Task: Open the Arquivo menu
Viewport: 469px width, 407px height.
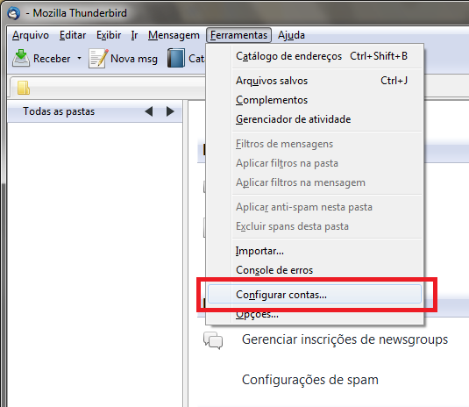Action: click(31, 35)
